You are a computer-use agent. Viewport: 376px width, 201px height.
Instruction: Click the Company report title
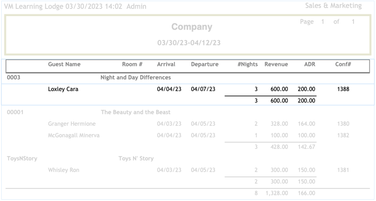coord(192,27)
